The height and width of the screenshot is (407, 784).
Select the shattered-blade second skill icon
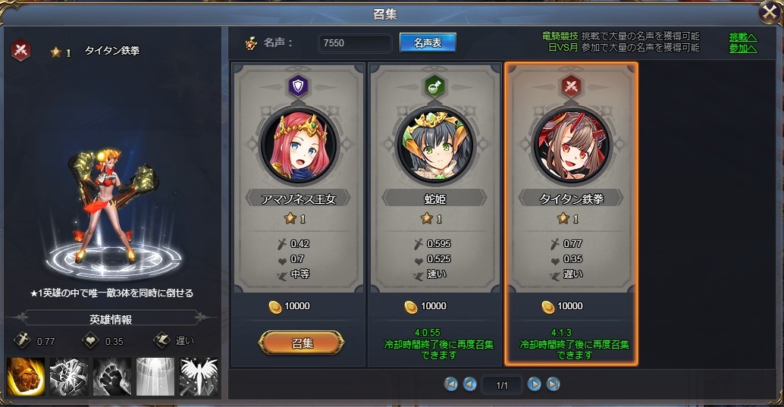[x=69, y=377]
